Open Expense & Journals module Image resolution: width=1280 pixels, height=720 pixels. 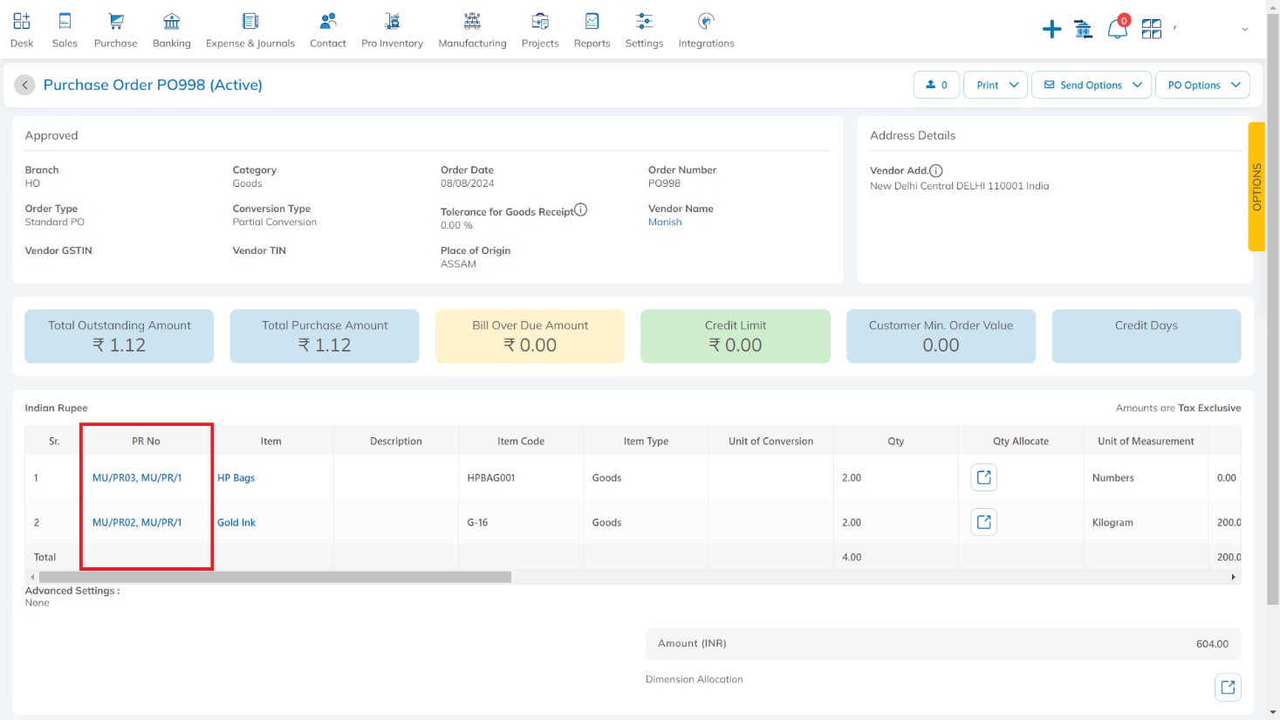pyautogui.click(x=250, y=30)
